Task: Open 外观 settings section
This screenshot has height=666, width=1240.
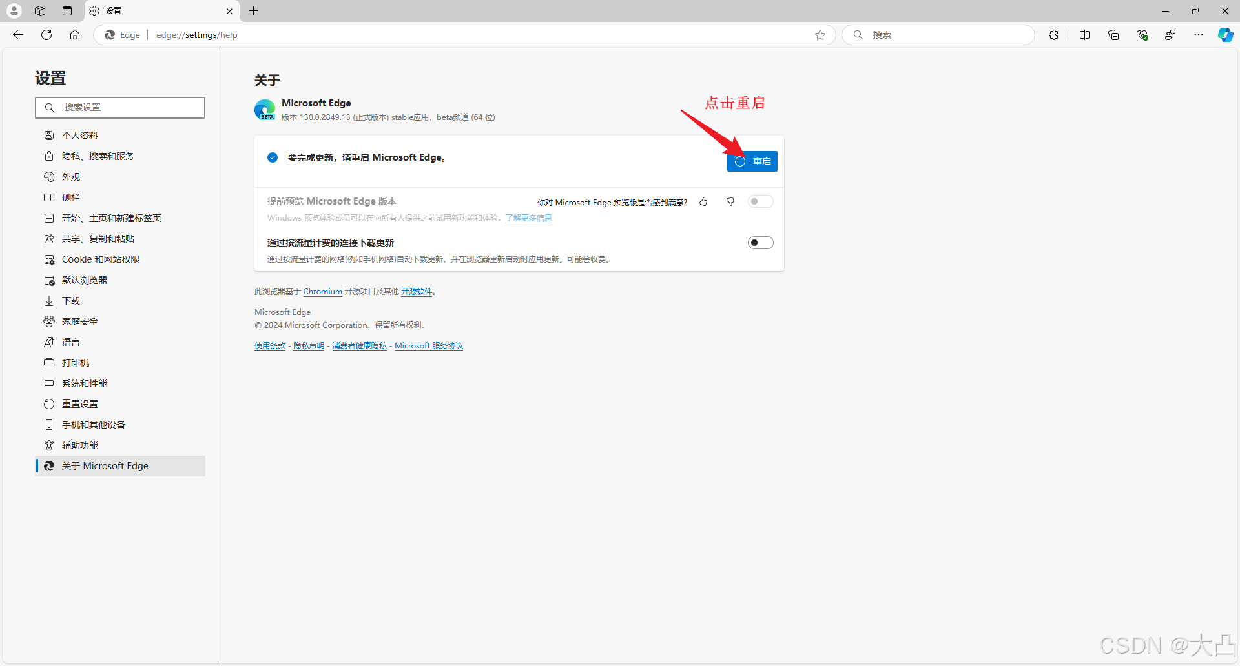Action: (120, 177)
